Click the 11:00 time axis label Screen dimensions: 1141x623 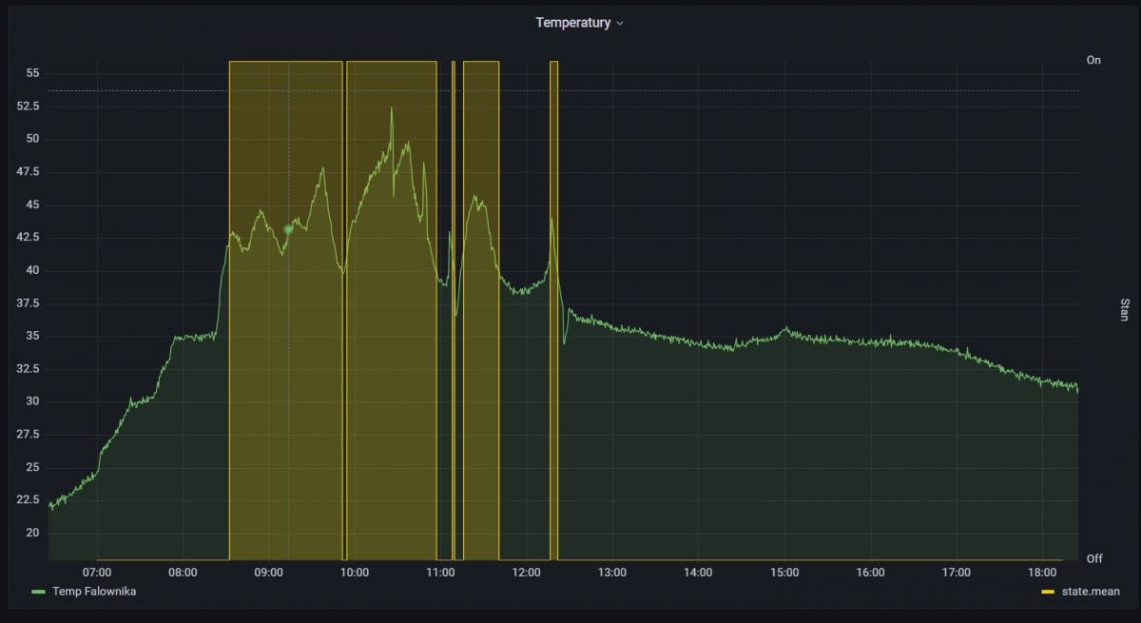(440, 573)
